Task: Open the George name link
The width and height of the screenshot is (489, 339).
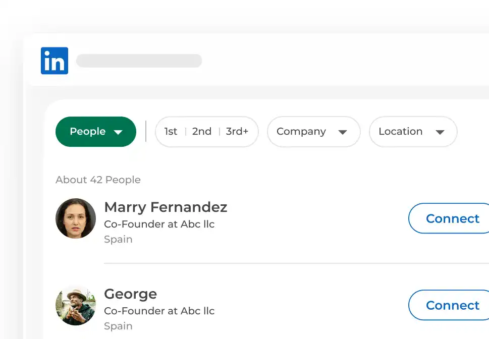Action: pyautogui.click(x=130, y=294)
